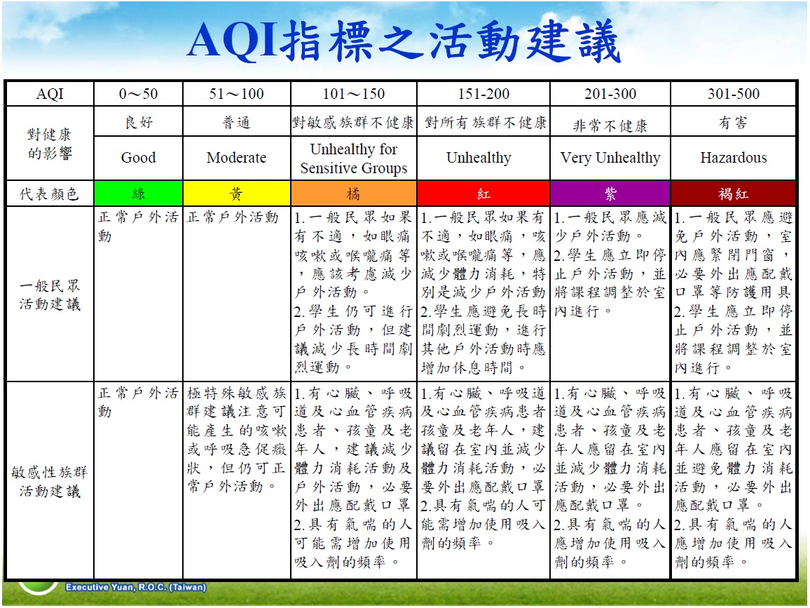Click the dark red 褐紅 color cell
The image size is (810, 608).
pyautogui.click(x=733, y=194)
